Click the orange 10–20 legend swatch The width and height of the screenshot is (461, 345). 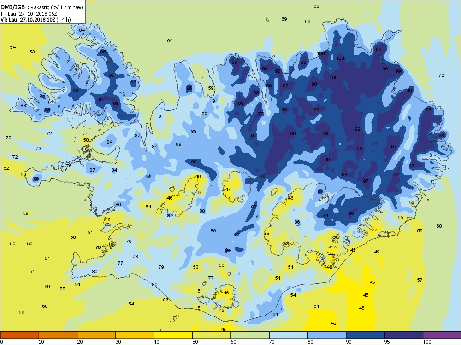pyautogui.click(x=58, y=335)
